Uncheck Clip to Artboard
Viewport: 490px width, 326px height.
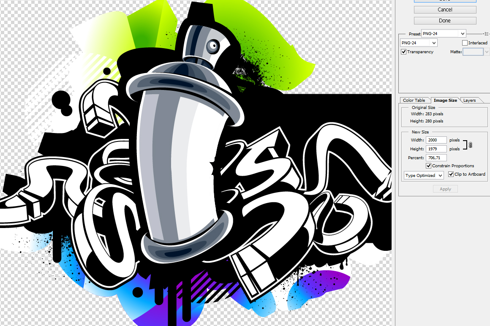[451, 174]
